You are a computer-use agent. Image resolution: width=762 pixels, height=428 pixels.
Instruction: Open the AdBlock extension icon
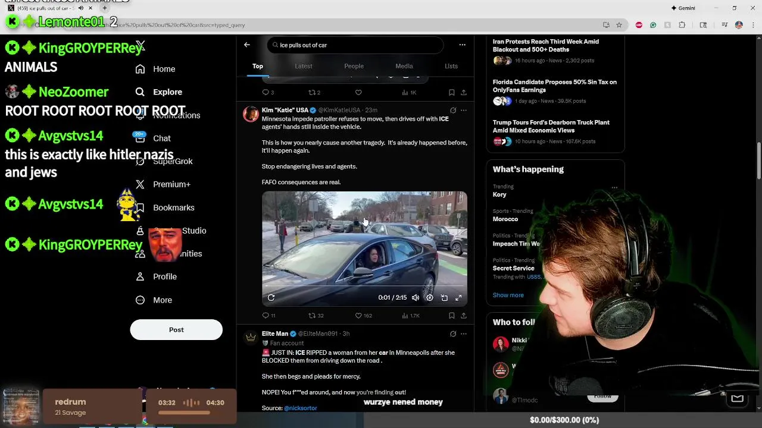639,25
